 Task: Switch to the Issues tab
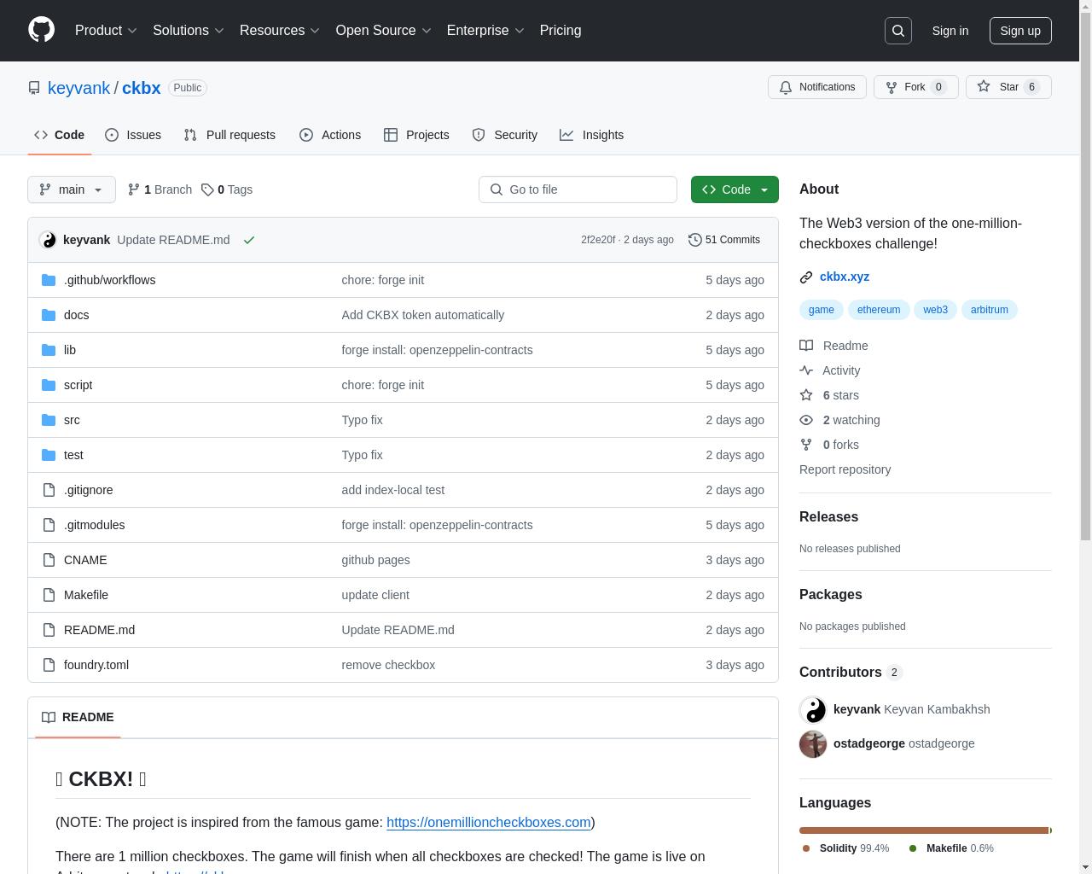133,135
